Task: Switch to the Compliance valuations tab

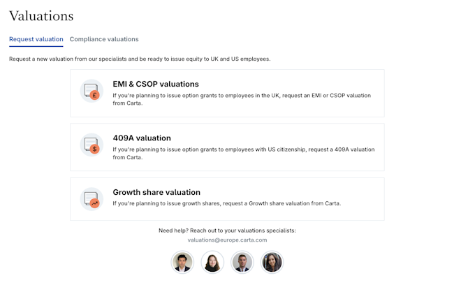Action: point(104,39)
